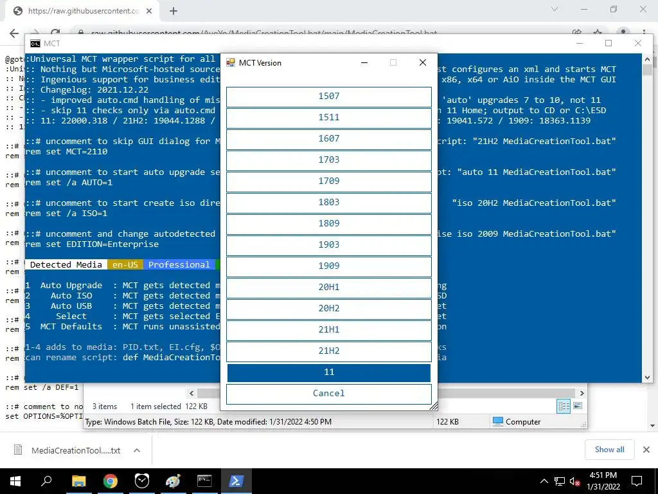This screenshot has height=494, width=658.
Task: Select the 1803 version button
Action: point(328,203)
